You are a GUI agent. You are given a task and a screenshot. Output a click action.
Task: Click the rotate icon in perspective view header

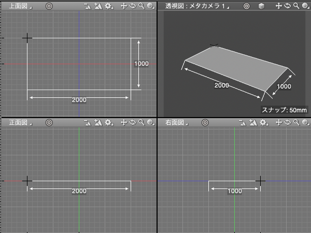click(x=288, y=6)
